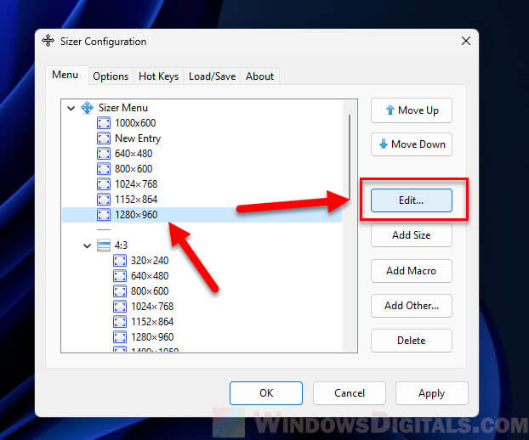Select '1280×960' text under 4:3

tap(152, 337)
